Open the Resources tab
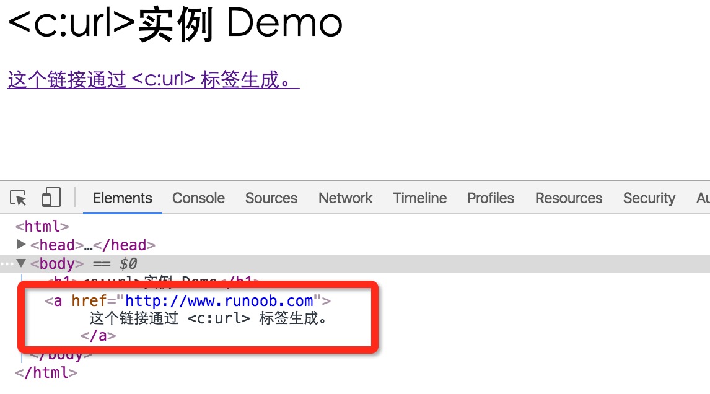Screen dimensions: 710x394 [x=568, y=198]
